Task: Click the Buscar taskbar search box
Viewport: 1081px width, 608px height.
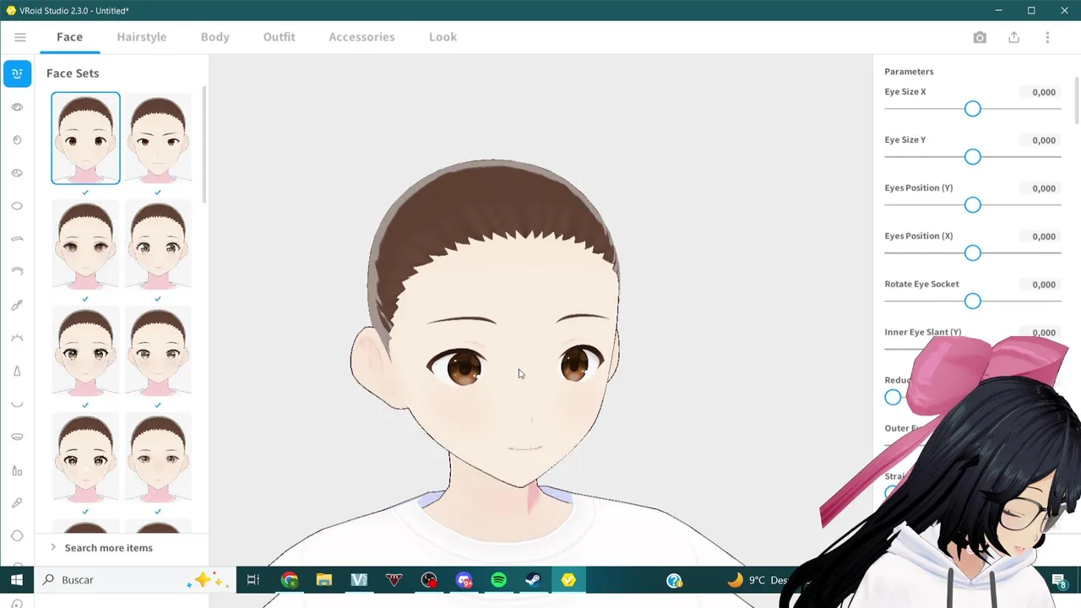Action: pyautogui.click(x=135, y=580)
